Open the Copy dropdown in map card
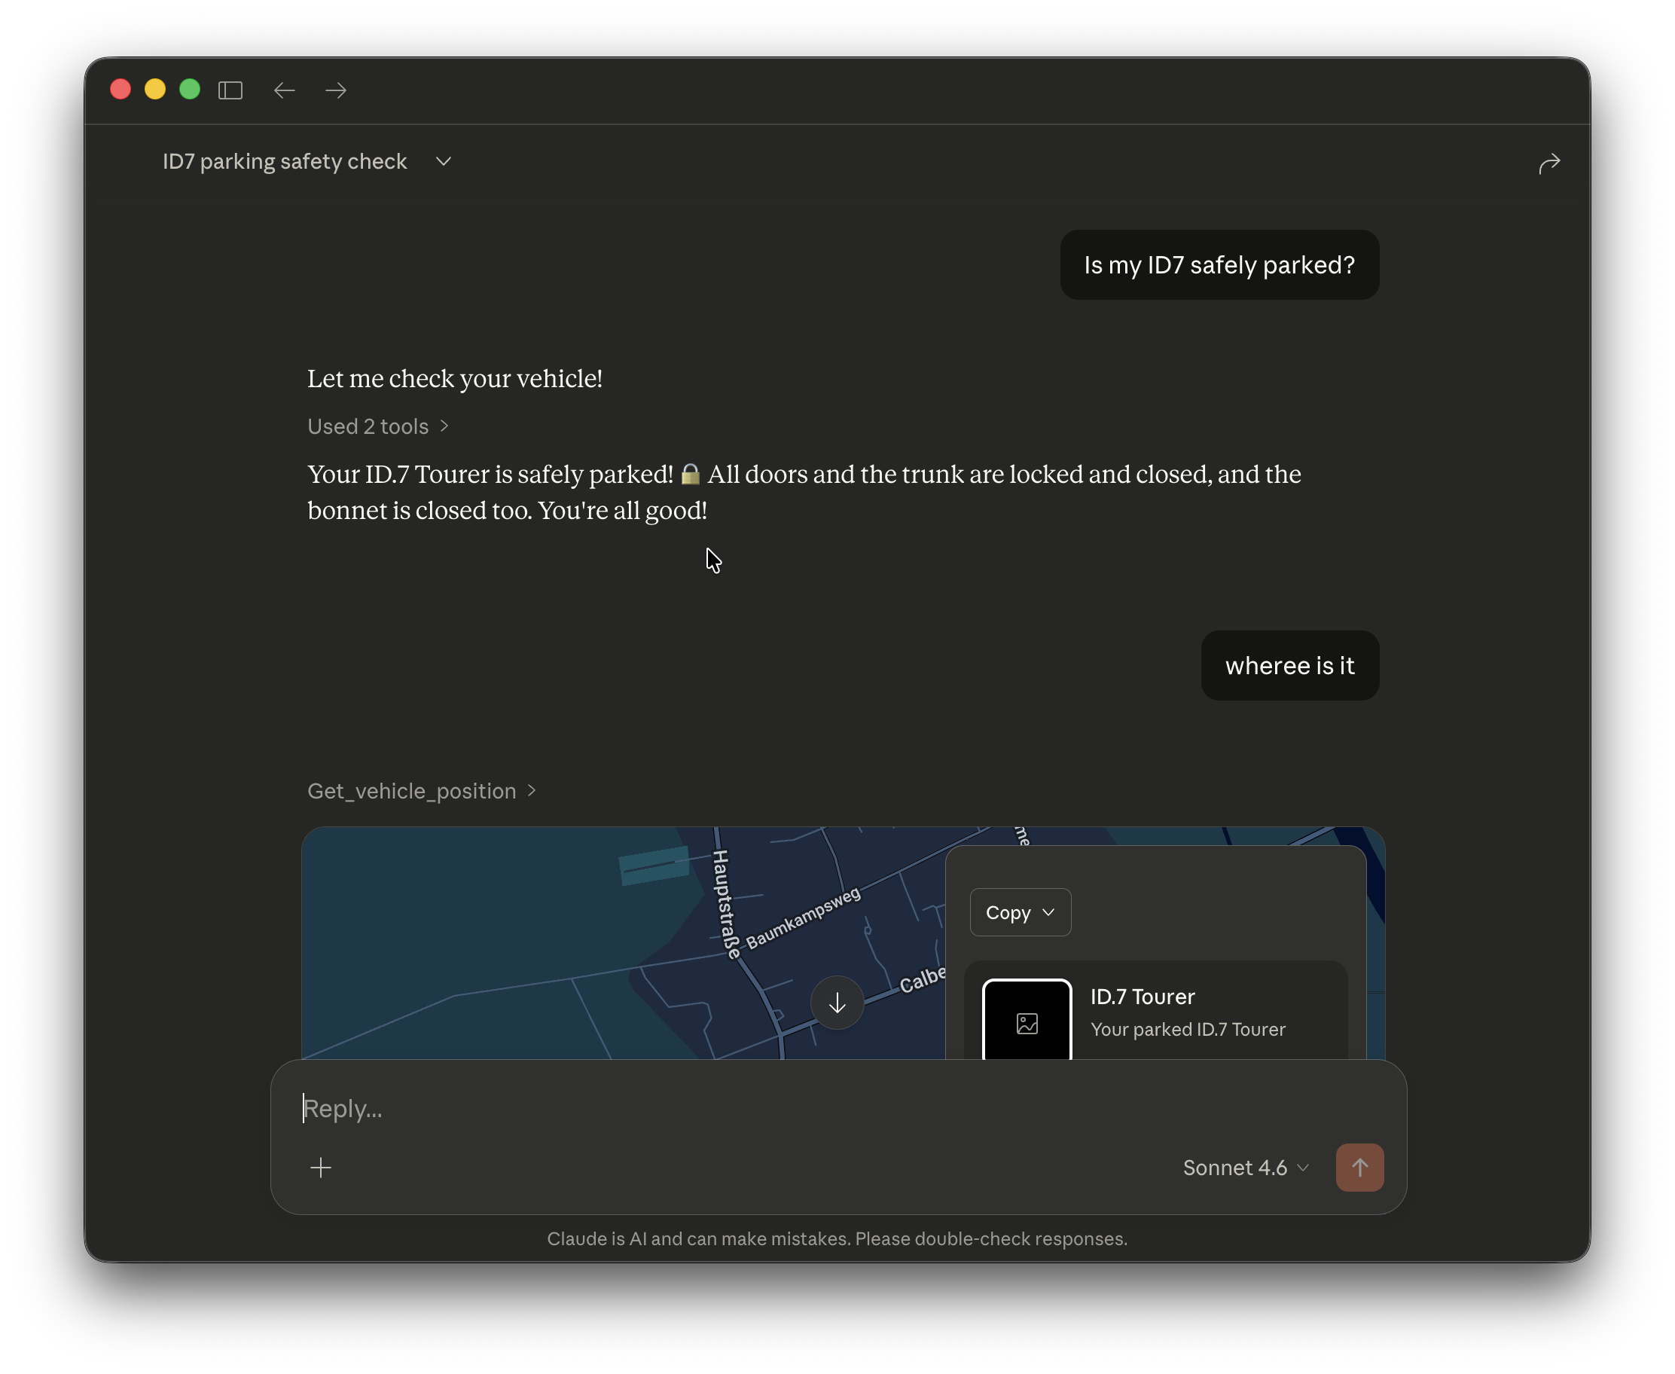Screen dimensions: 1675x1374 (1020, 912)
